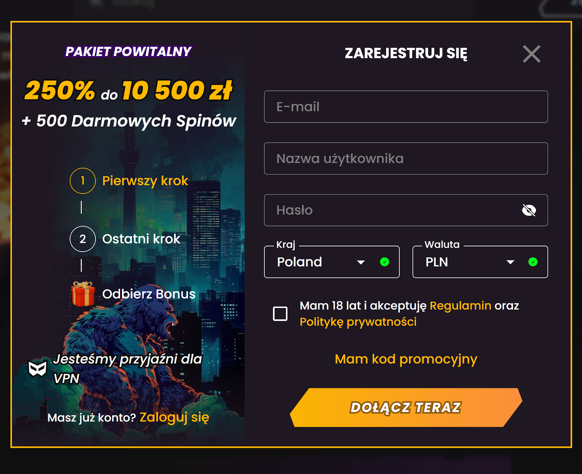Close the registration dialog with the X icon
582x474 pixels.
pyautogui.click(x=531, y=54)
